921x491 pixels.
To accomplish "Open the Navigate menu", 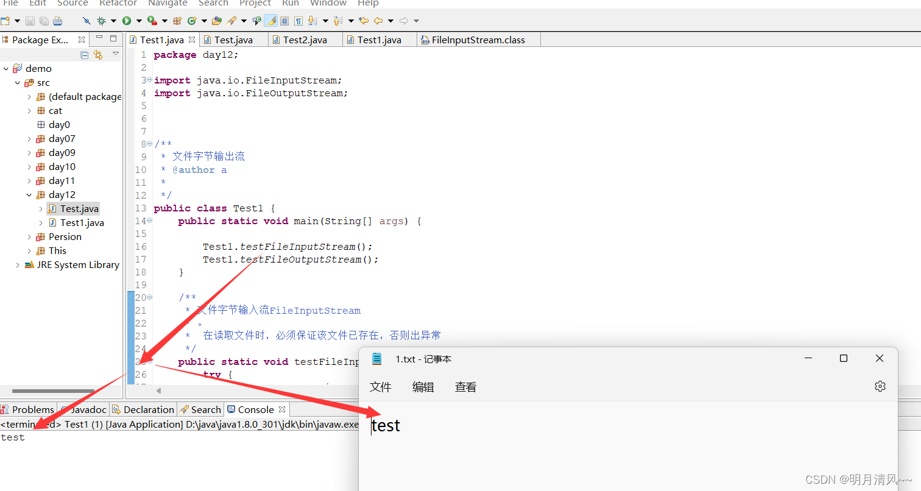I will click(168, 3).
